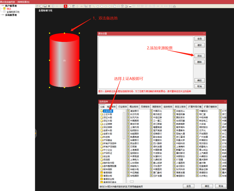Select the 创业板 category folder
The height and width of the screenshot is (191, 234).
(105, 156)
